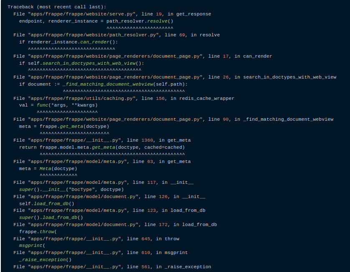Click the 'msgprint(' code line
350x272 pixels.
32,246
